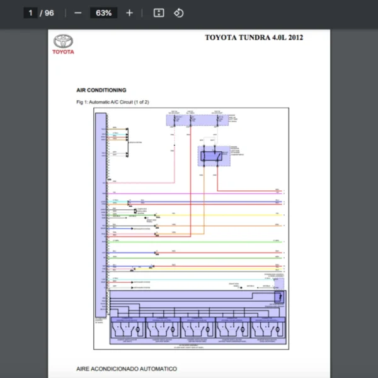The image size is (378, 378).
Task: Click the small purple box above servo row
Action: pyautogui.click(x=278, y=297)
